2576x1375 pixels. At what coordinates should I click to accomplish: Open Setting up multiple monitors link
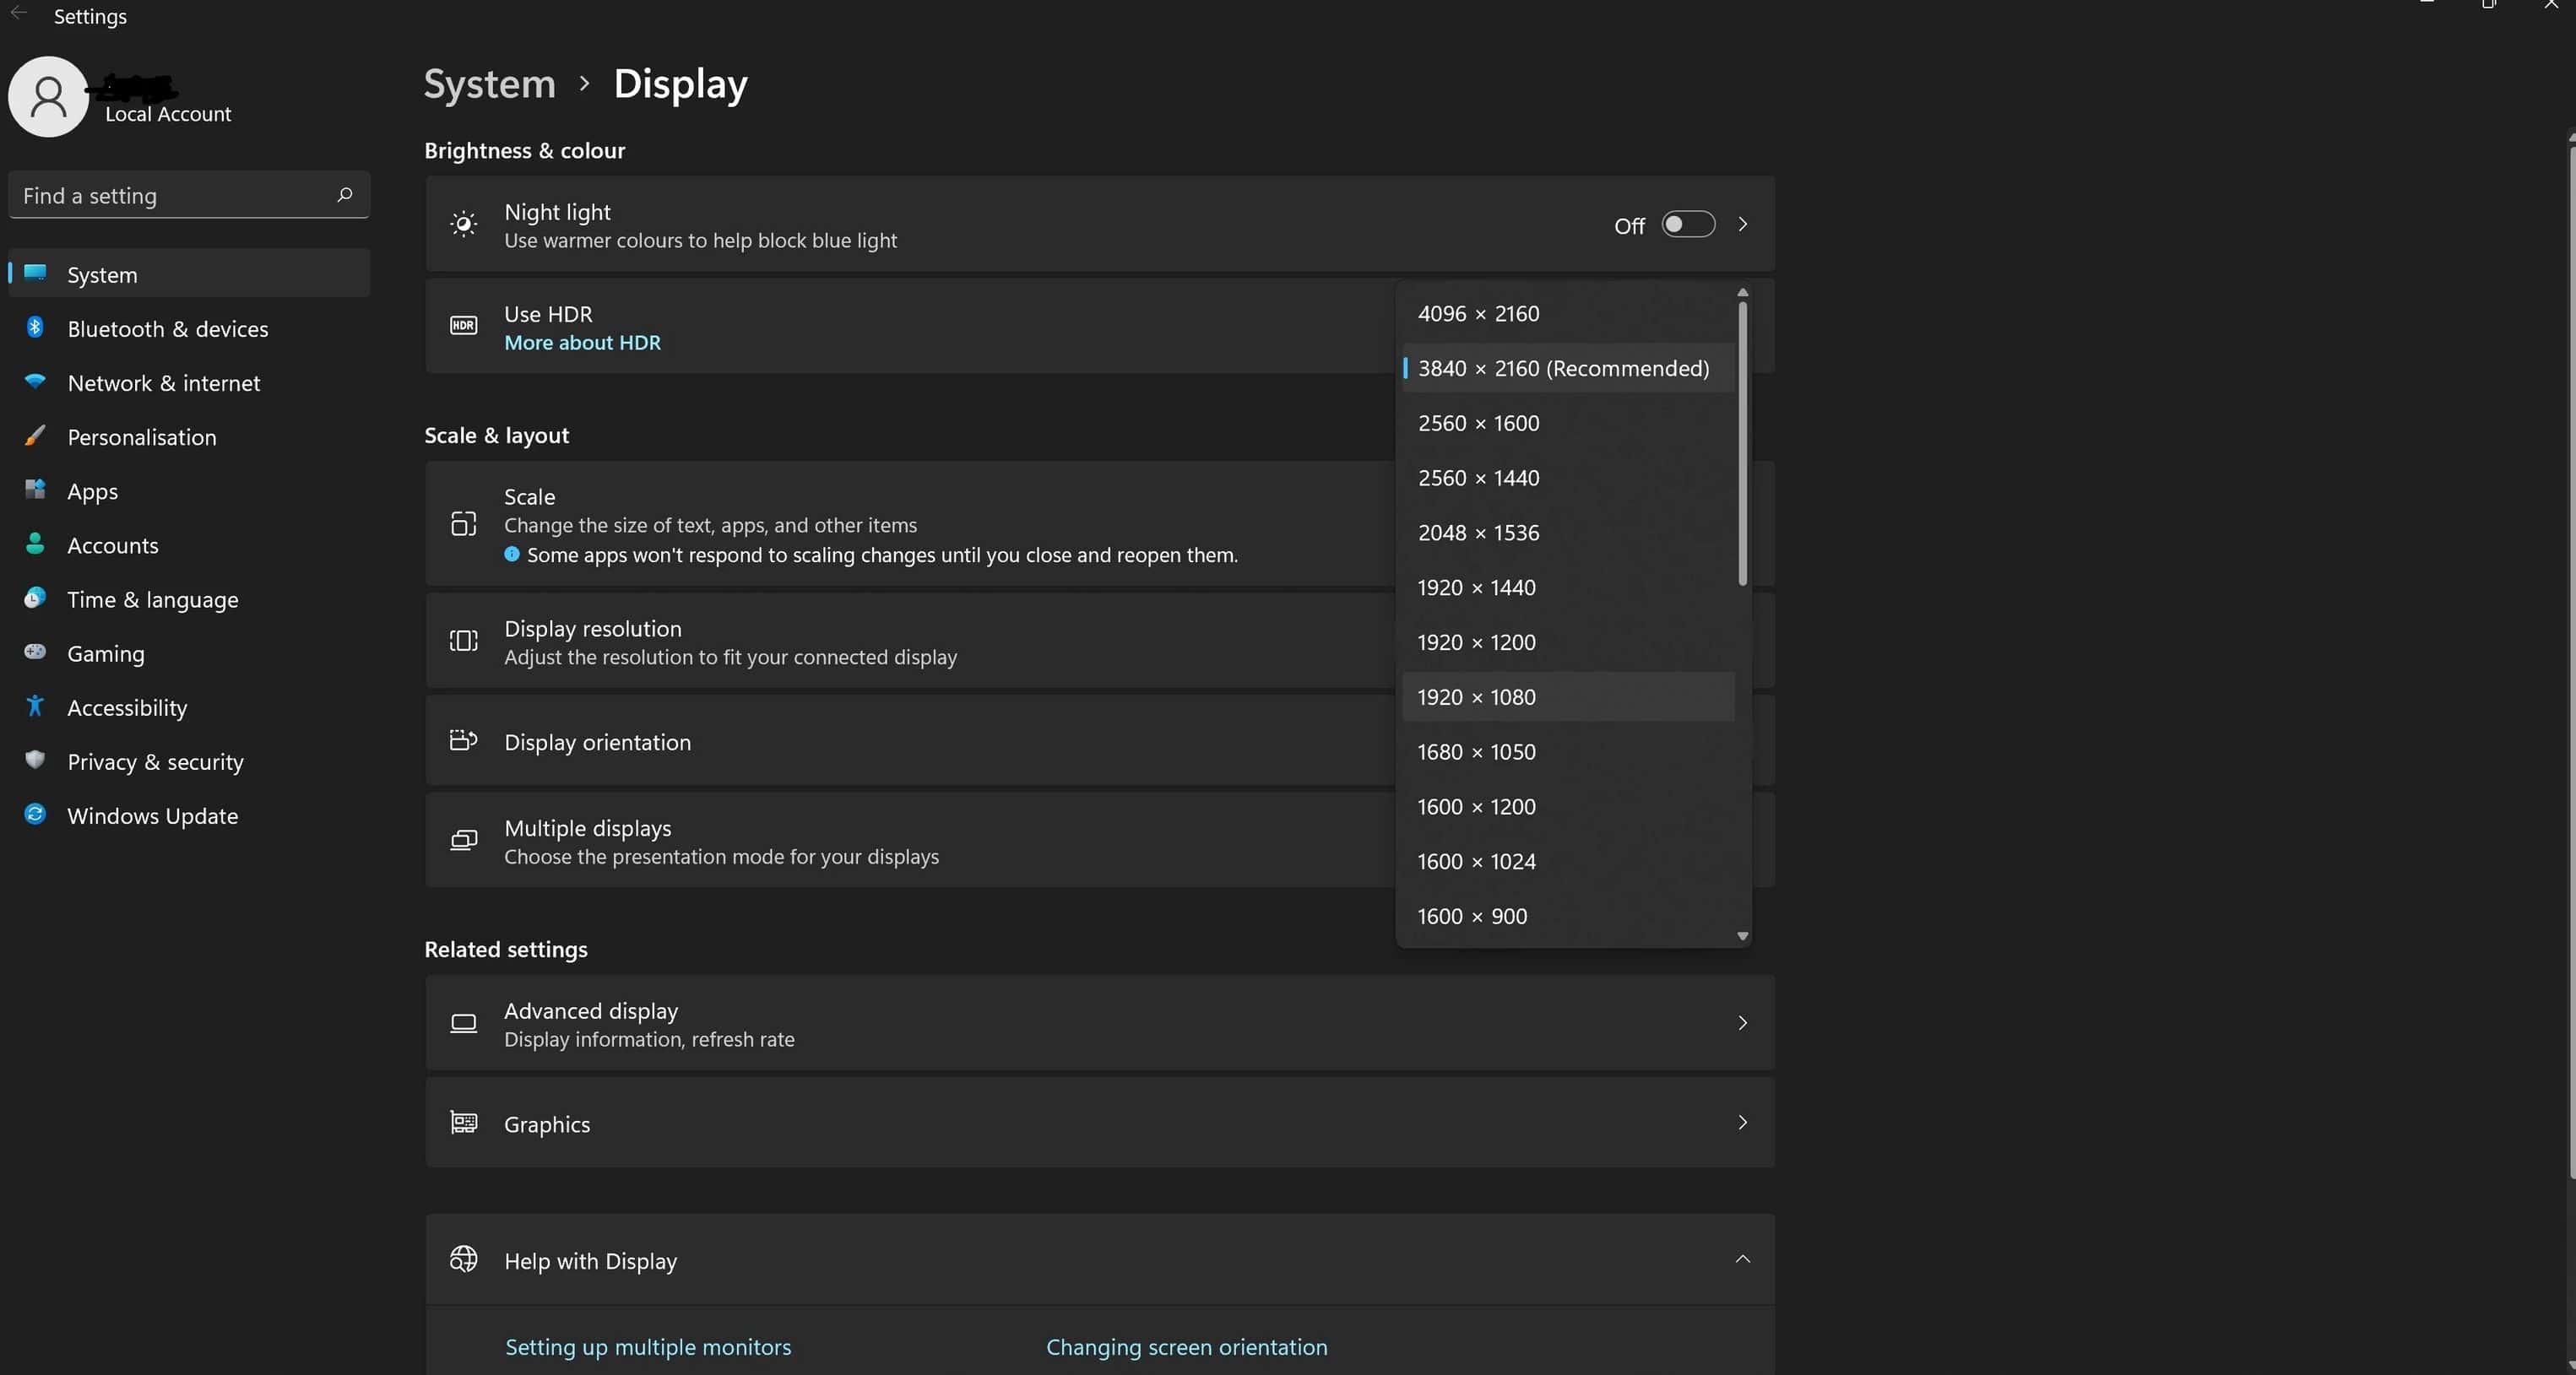(x=647, y=1347)
